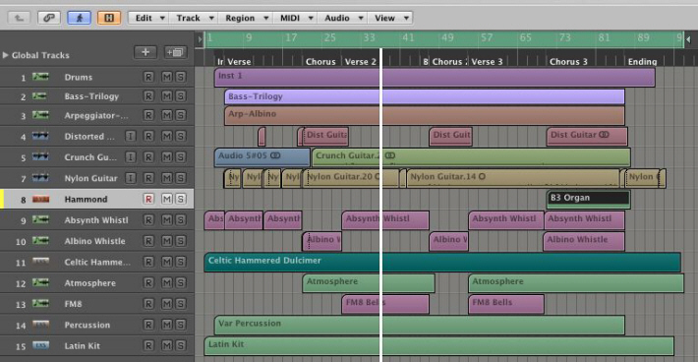Select the Crunch Gu... track waveform icon
Viewport: 698px width, 362px height.
pyautogui.click(x=40, y=157)
